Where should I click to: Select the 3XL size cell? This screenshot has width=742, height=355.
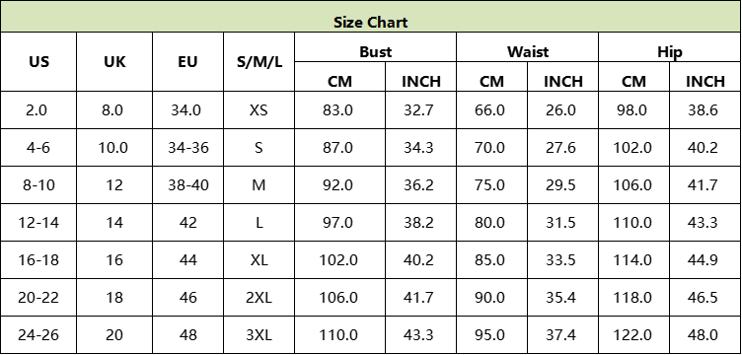click(x=259, y=334)
